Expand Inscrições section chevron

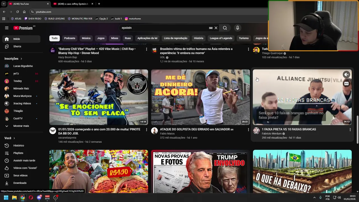21,59
